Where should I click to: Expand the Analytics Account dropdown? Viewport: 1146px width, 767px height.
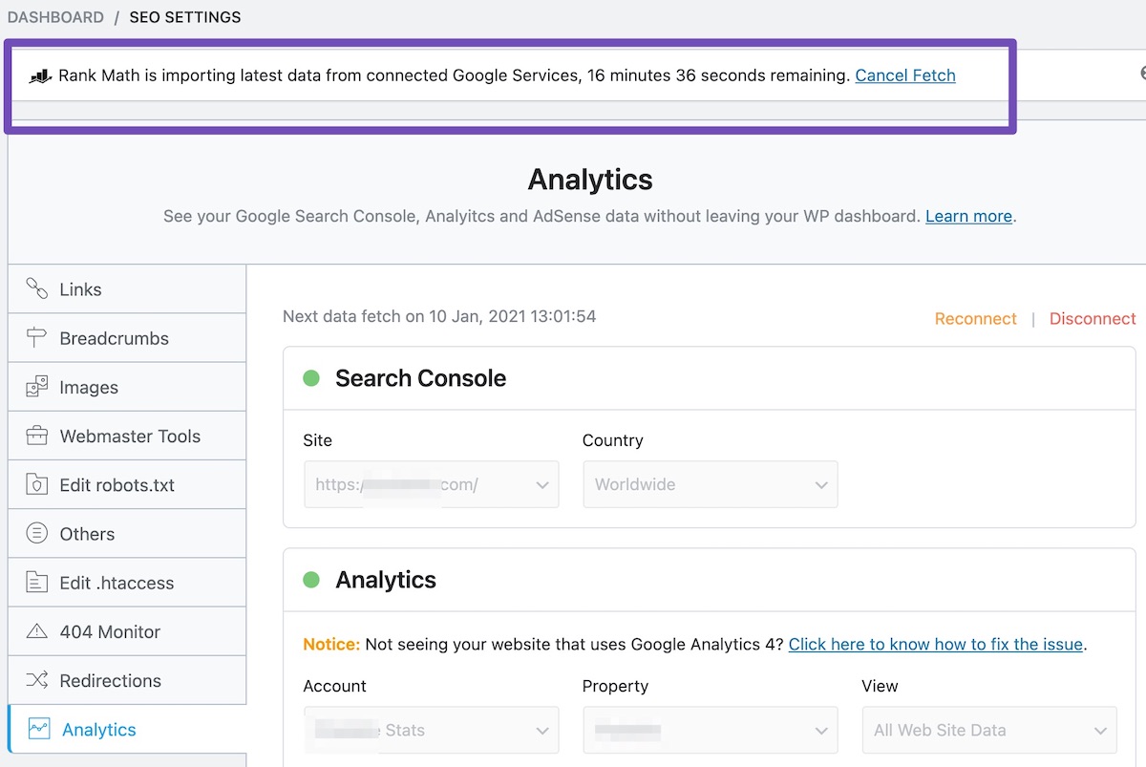click(432, 730)
